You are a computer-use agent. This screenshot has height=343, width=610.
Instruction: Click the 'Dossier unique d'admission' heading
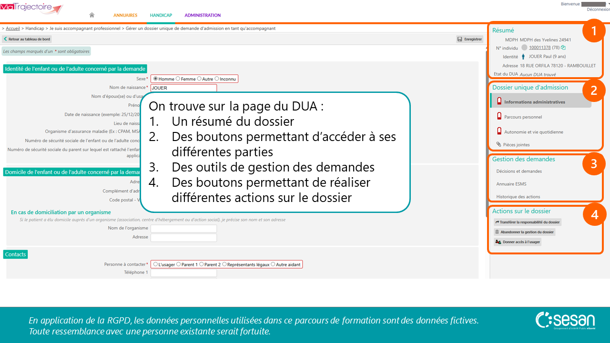(x=530, y=87)
